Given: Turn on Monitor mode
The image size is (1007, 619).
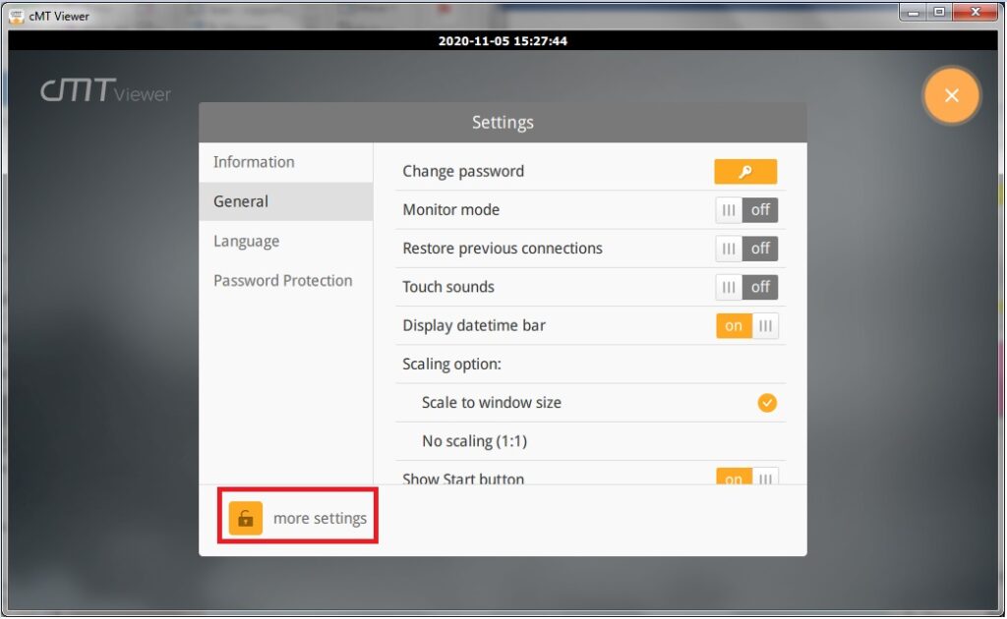Looking at the screenshot, I should (747, 209).
